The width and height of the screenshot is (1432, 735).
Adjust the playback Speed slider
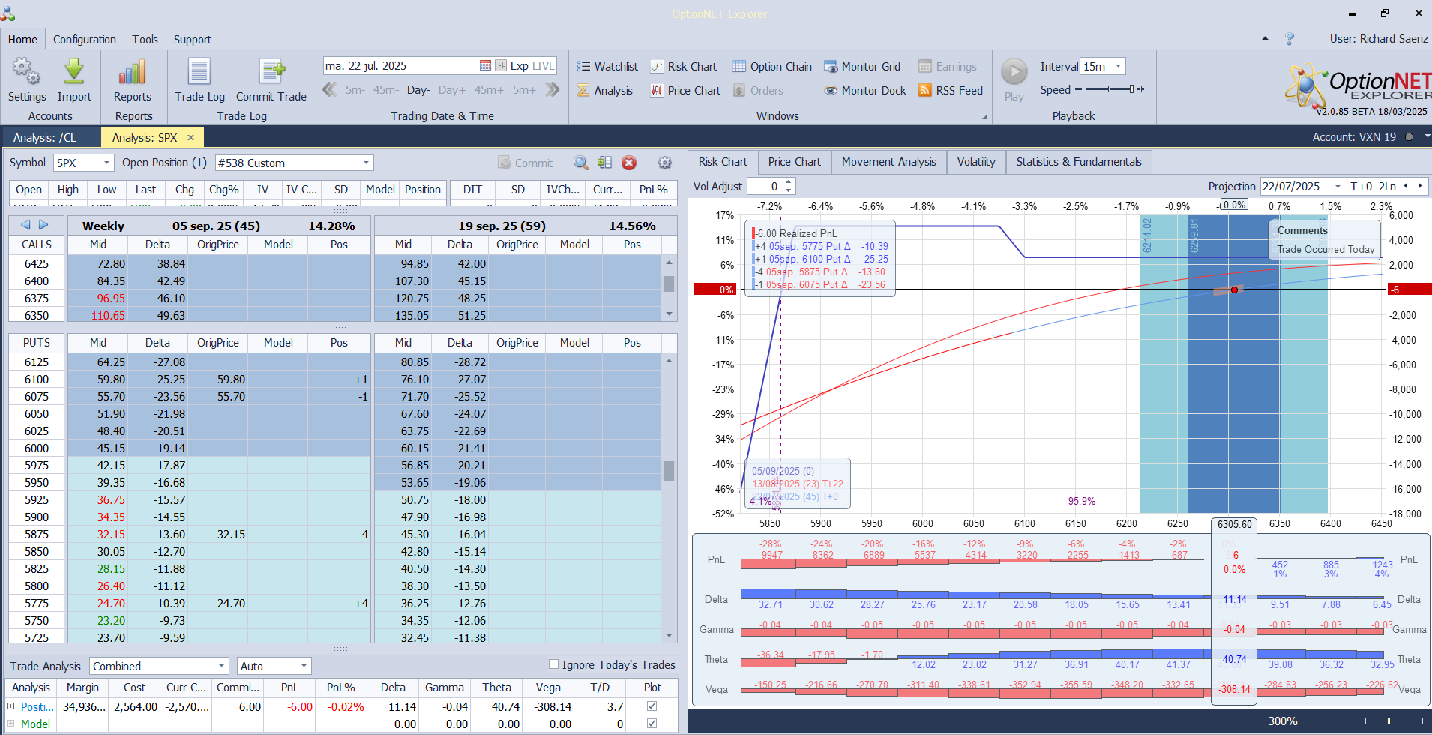tap(1110, 89)
